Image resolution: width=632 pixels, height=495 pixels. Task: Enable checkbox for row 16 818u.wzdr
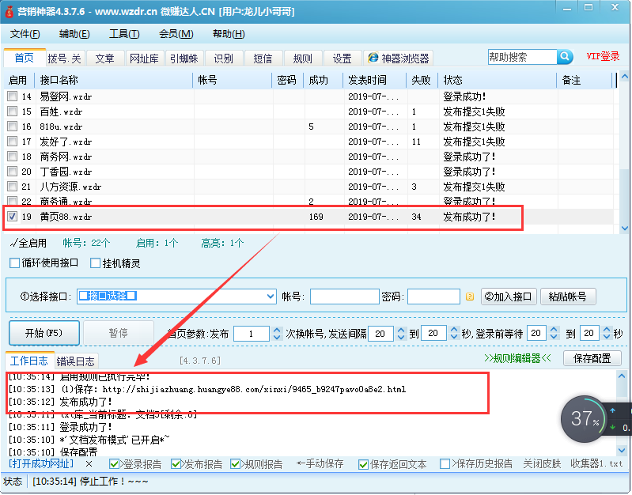13,127
